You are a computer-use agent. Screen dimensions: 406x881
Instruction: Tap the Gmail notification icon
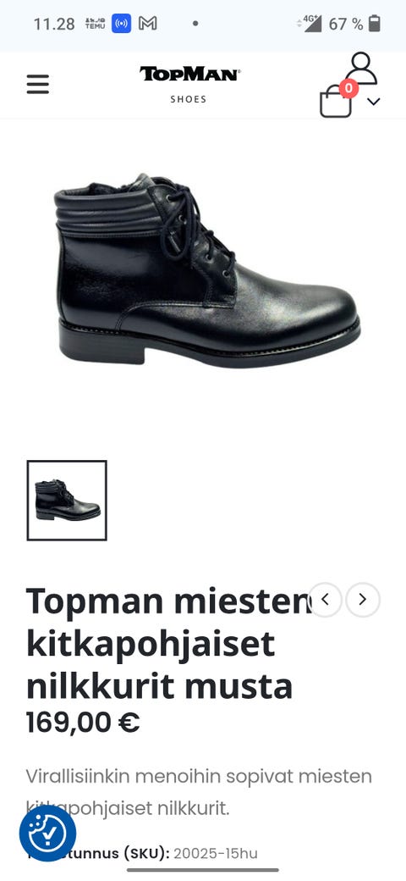point(147,24)
